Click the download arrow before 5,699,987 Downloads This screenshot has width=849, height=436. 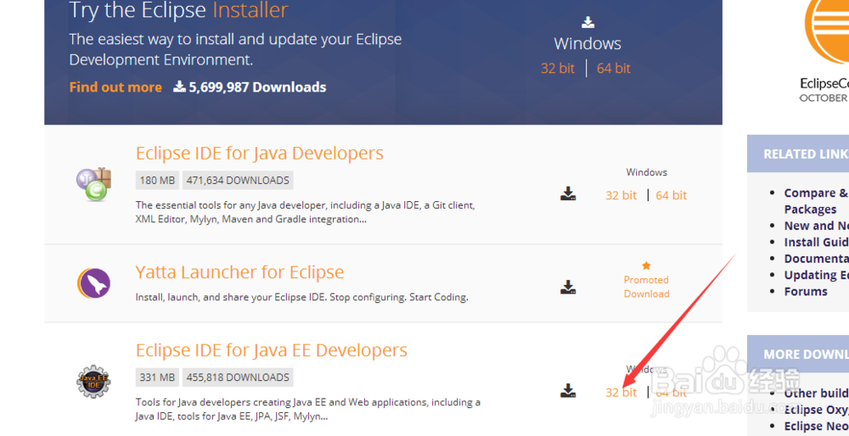coord(179,87)
